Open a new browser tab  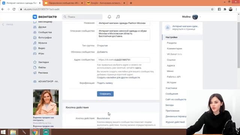pyautogui.click(x=131, y=3)
